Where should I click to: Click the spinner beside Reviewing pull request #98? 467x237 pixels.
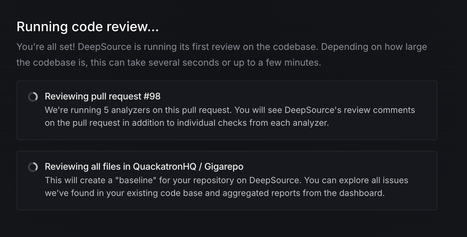pos(33,97)
